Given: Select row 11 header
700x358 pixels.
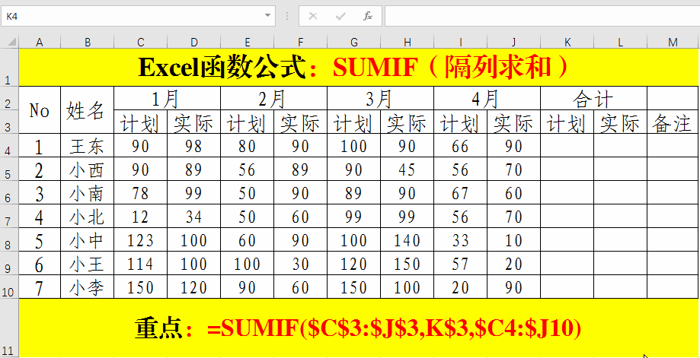Looking at the screenshot, I should [x=9, y=328].
